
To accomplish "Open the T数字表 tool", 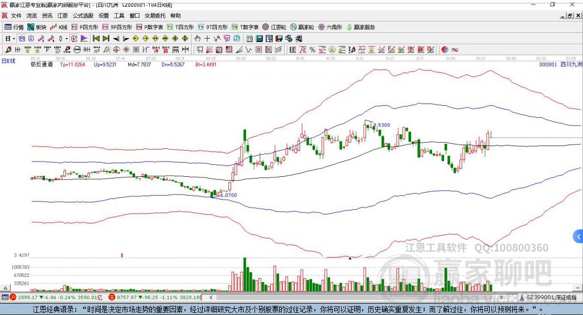I will coord(245,27).
